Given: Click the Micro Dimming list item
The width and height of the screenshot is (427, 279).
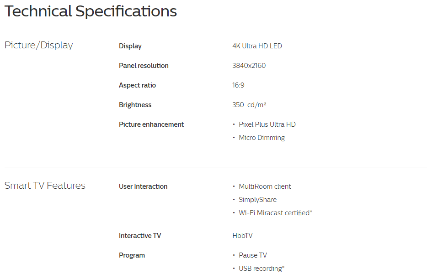Looking at the screenshot, I should (262, 138).
